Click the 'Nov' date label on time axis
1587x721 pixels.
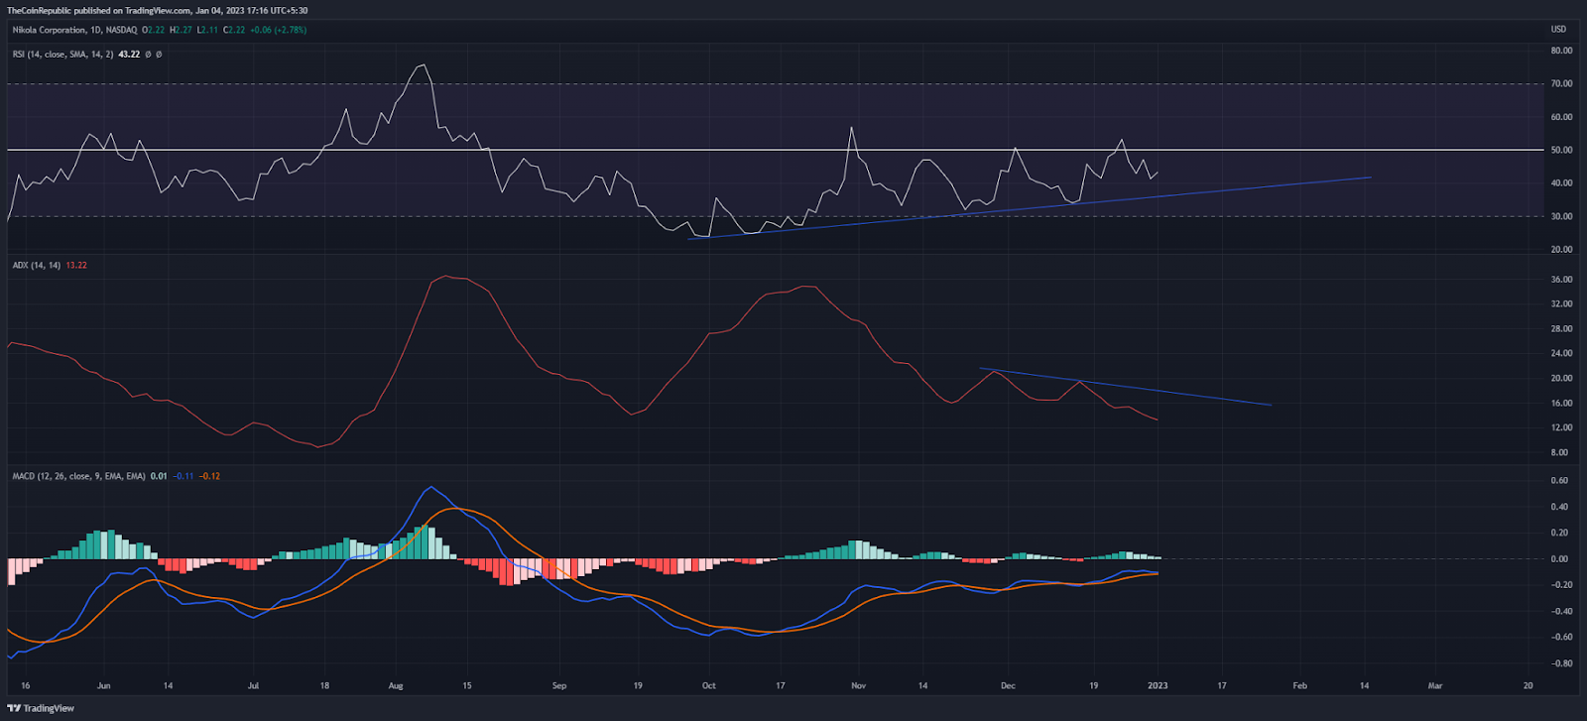point(859,686)
